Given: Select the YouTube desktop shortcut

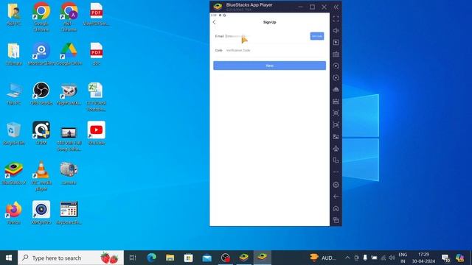Looking at the screenshot, I should pyautogui.click(x=97, y=133).
